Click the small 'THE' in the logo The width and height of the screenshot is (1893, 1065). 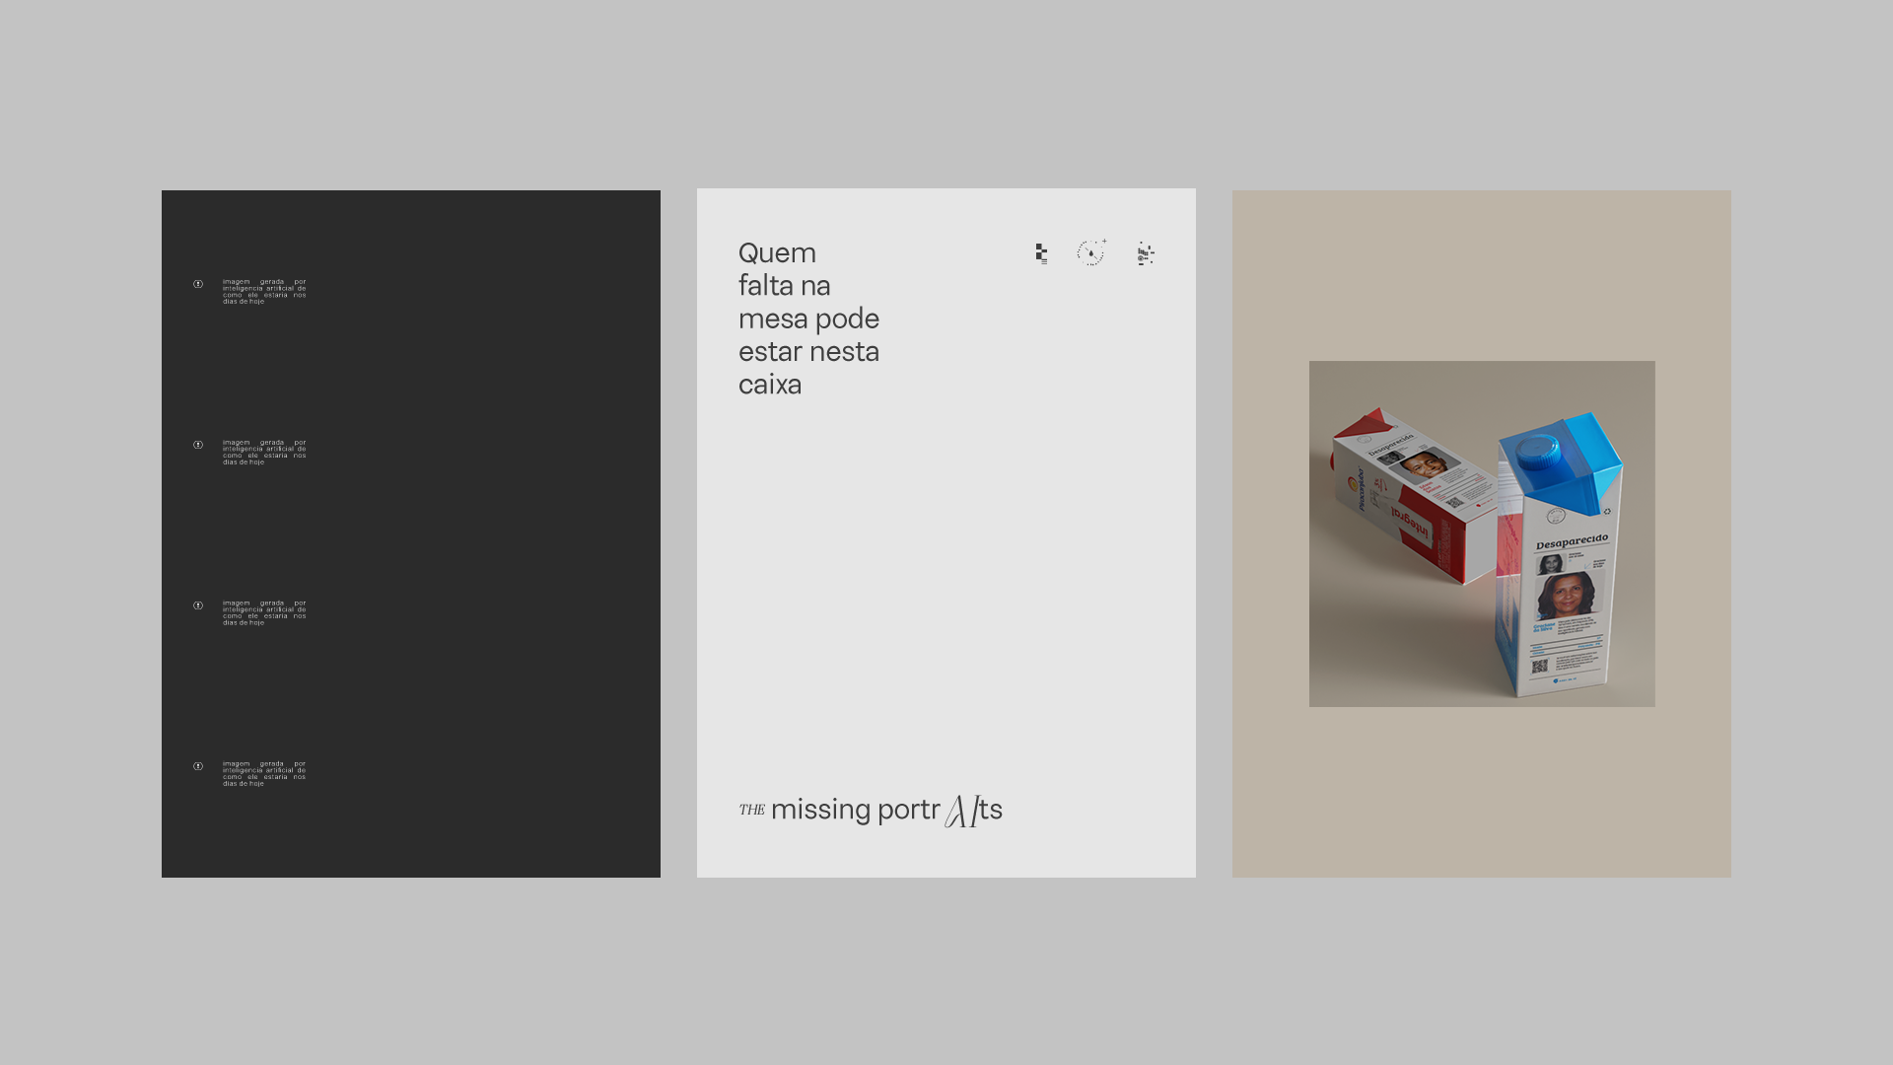click(751, 811)
